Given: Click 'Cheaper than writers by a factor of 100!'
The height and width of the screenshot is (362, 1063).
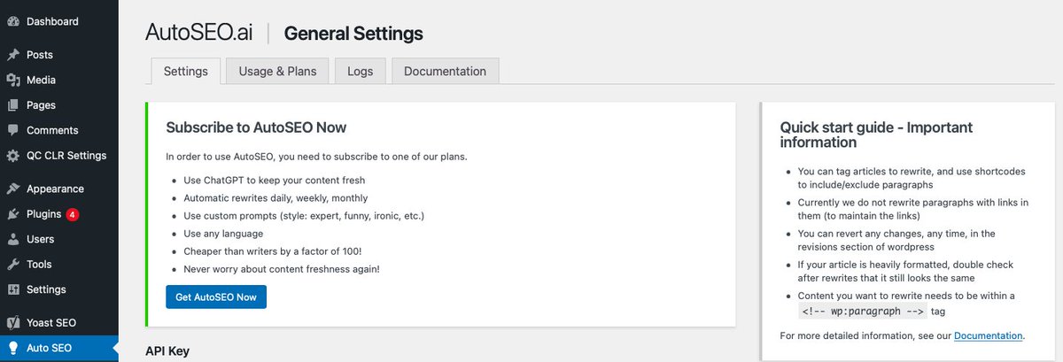Looking at the screenshot, I should pos(273,251).
